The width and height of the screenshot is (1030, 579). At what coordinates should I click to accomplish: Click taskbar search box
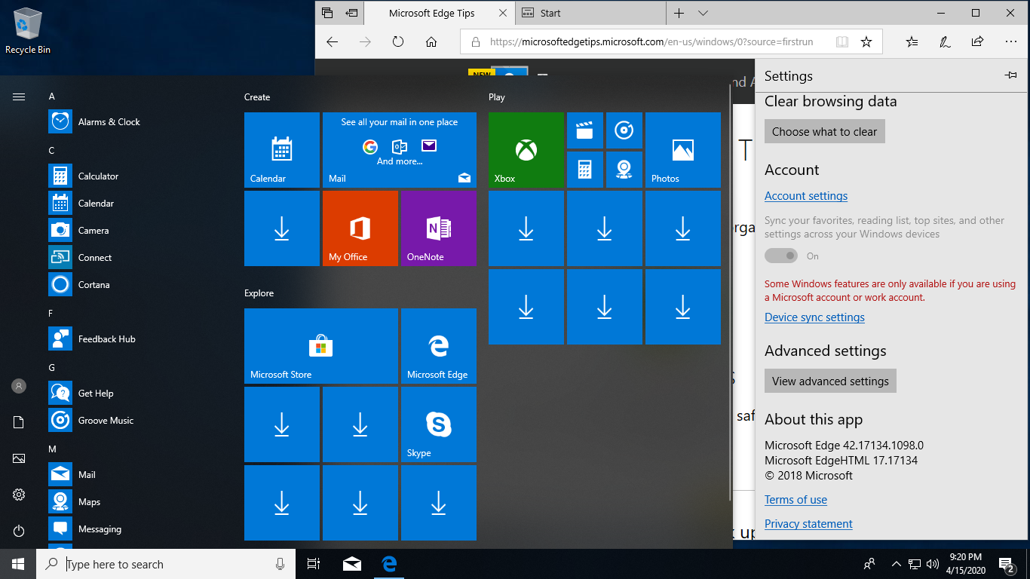click(x=166, y=564)
